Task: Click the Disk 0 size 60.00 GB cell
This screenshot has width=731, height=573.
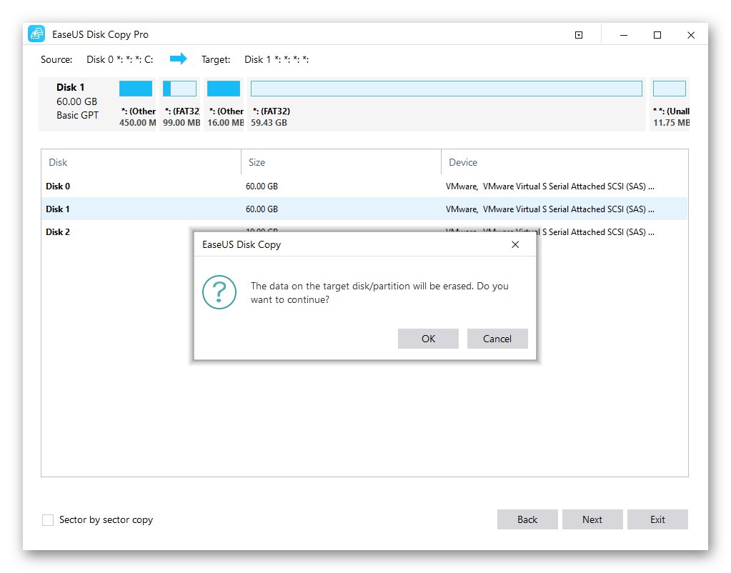Action: [x=262, y=186]
